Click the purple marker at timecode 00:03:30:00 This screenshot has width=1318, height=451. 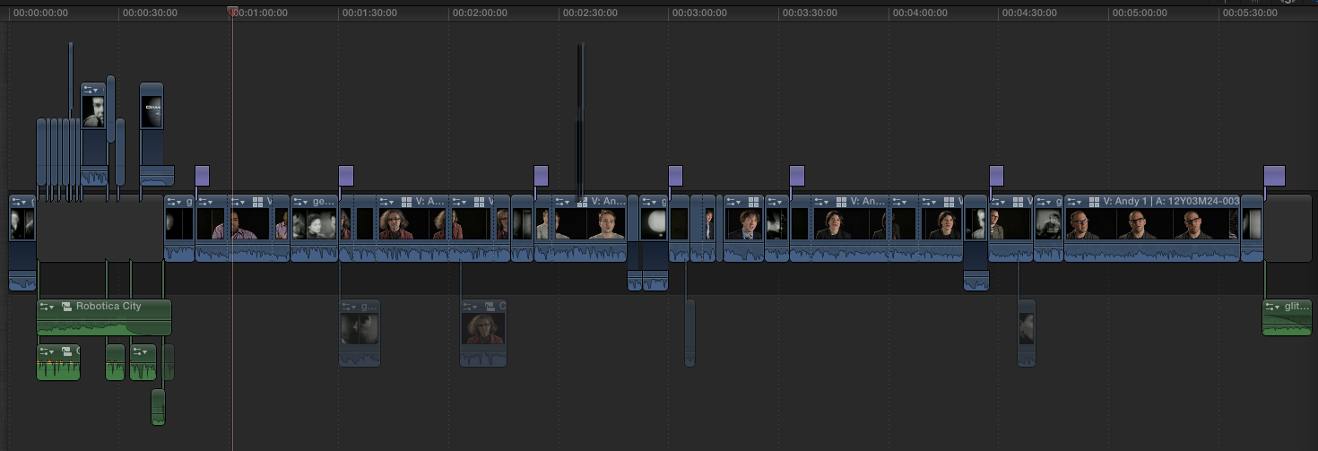[x=797, y=175]
